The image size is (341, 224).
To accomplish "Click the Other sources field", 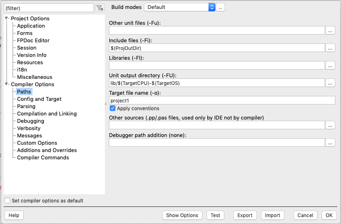I will tap(217, 125).
